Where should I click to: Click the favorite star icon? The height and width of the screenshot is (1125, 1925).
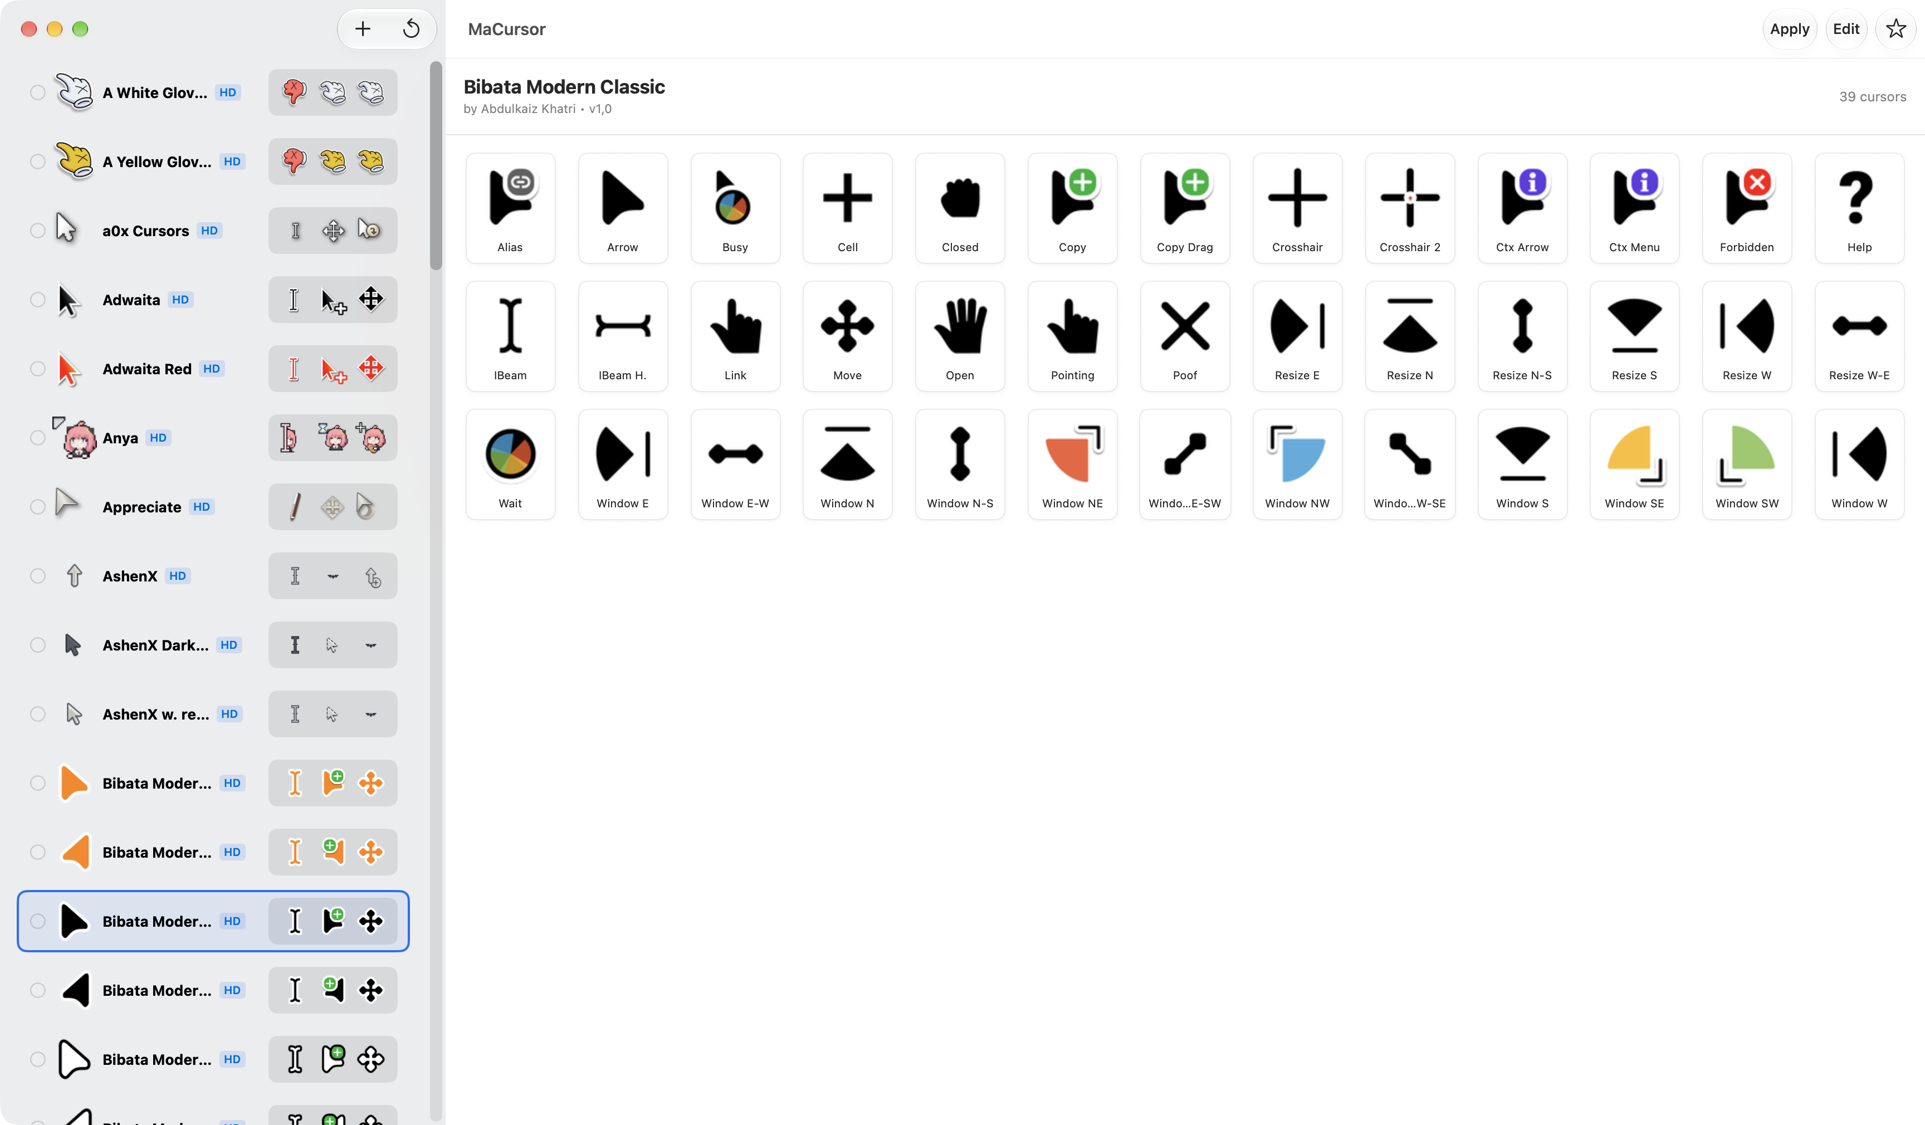(x=1895, y=29)
